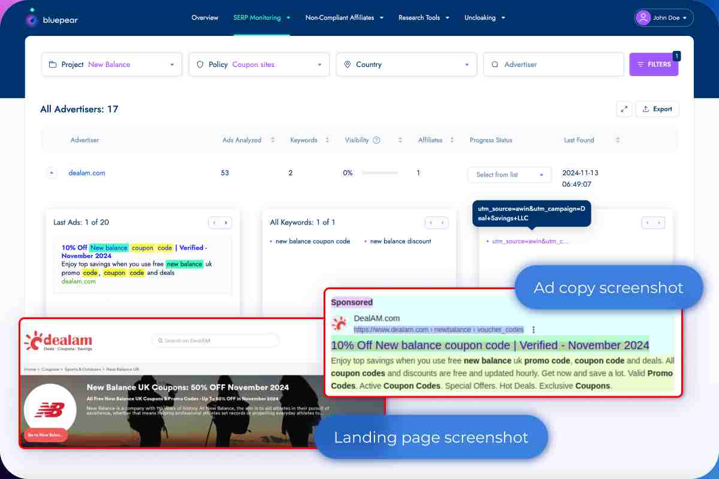
Task: Click the Landing page screenshot label
Action: pyautogui.click(x=431, y=437)
